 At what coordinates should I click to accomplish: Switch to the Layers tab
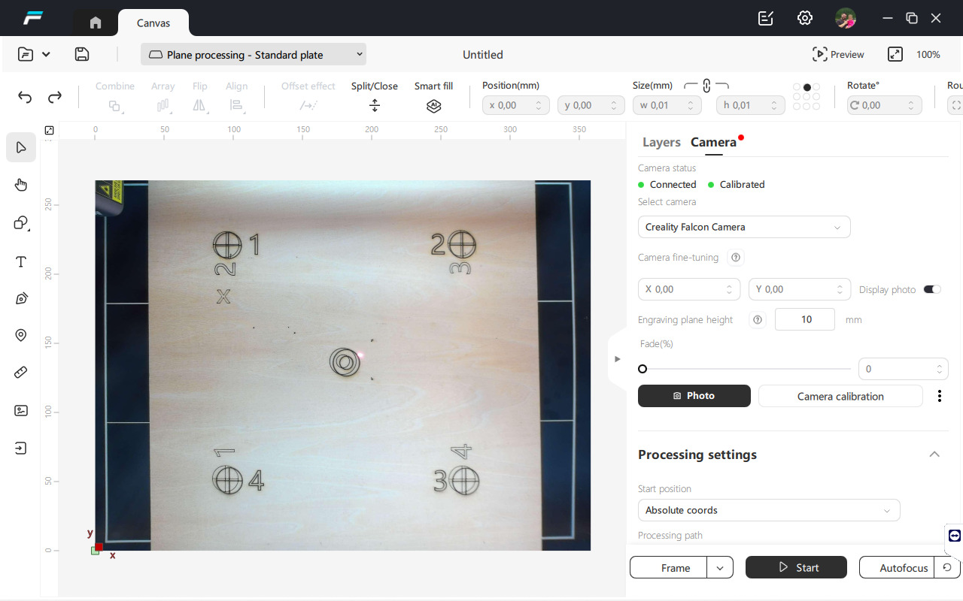(x=661, y=142)
